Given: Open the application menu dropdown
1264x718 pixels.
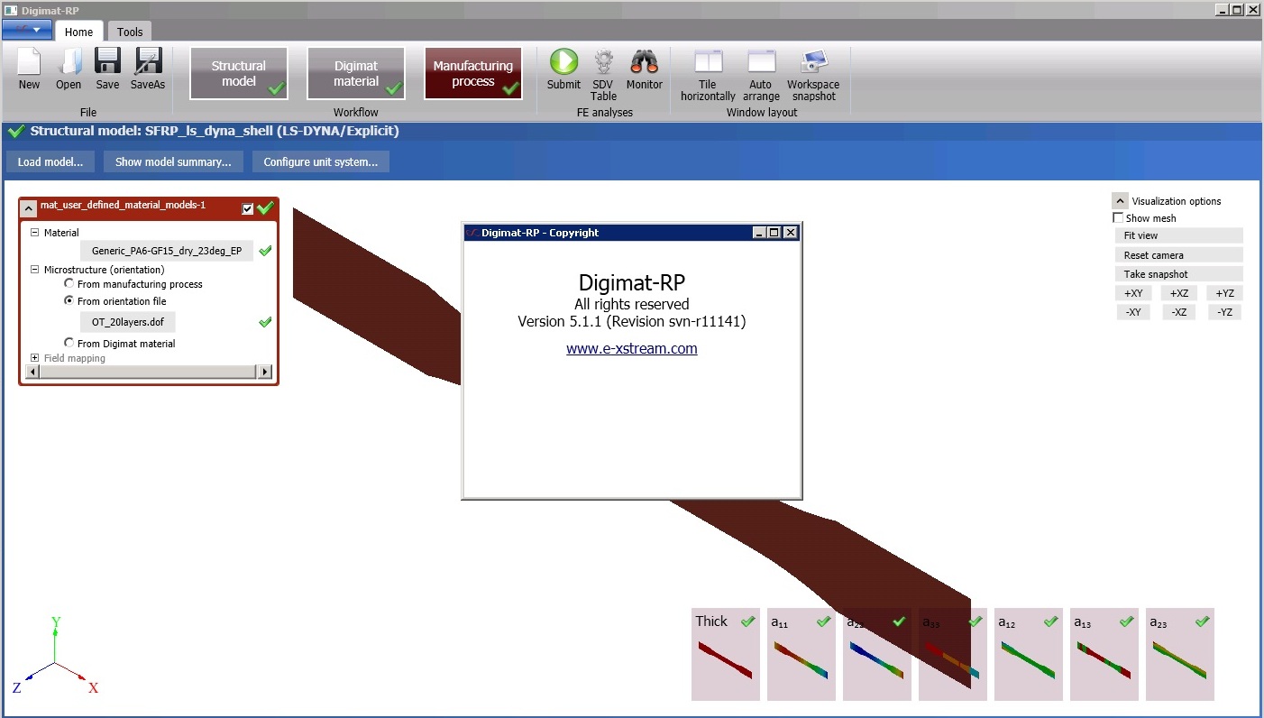Looking at the screenshot, I should coord(27,30).
